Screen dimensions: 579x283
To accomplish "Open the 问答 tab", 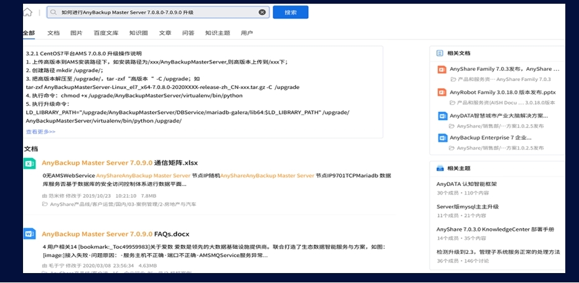I will [x=188, y=33].
